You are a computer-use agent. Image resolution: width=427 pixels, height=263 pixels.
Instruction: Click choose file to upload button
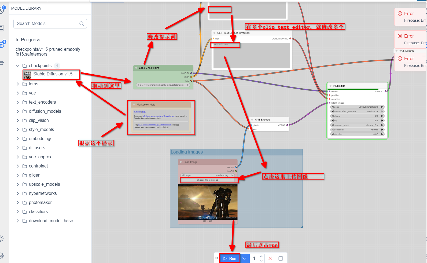tap(207, 180)
